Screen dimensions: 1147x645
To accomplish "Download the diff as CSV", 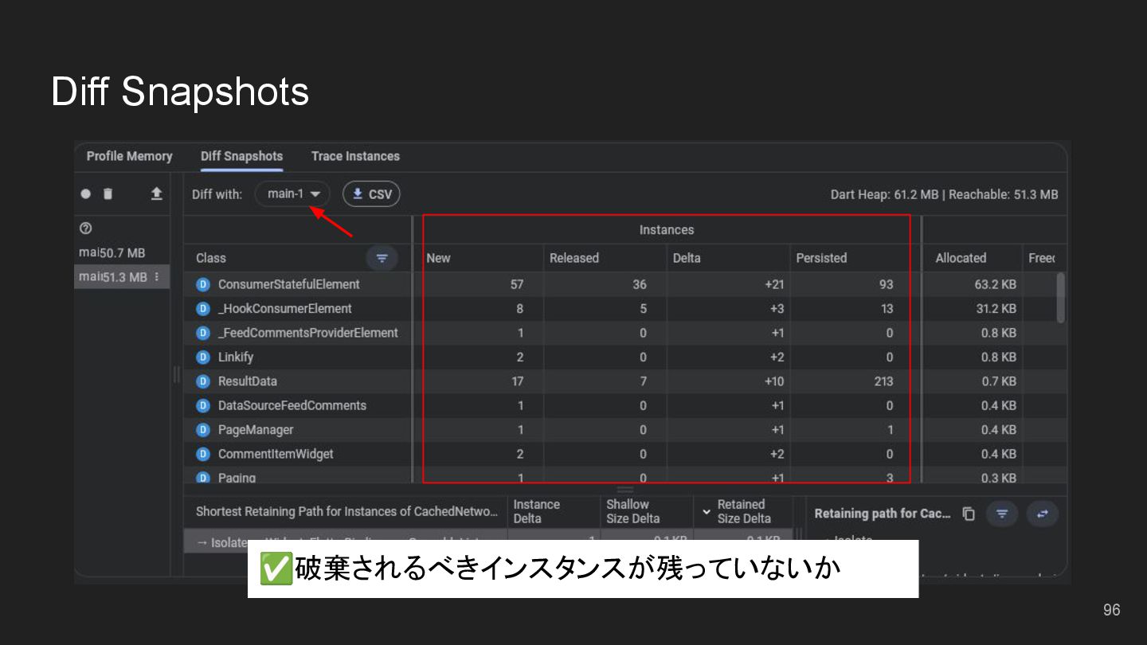I will [371, 194].
